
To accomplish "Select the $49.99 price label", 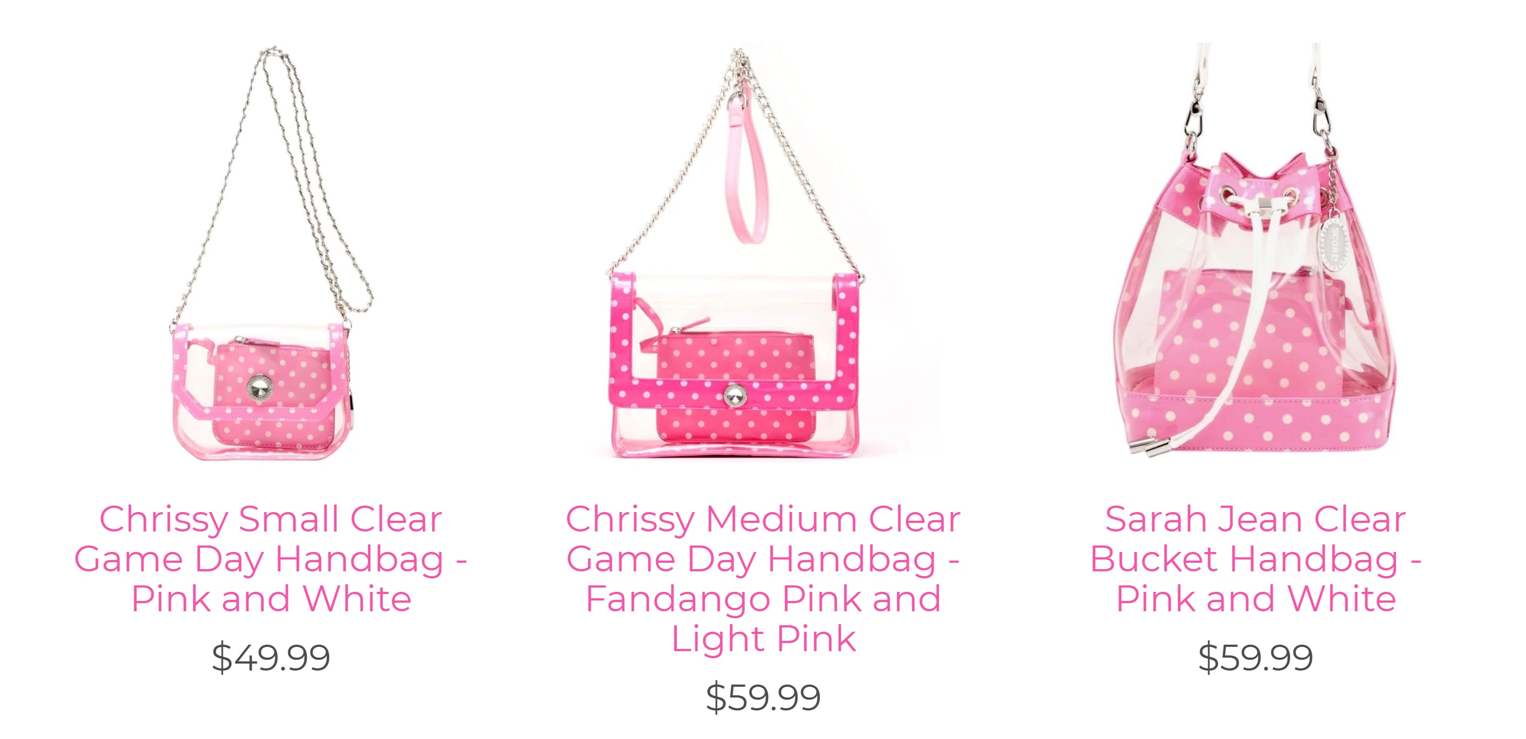I will pos(271,657).
